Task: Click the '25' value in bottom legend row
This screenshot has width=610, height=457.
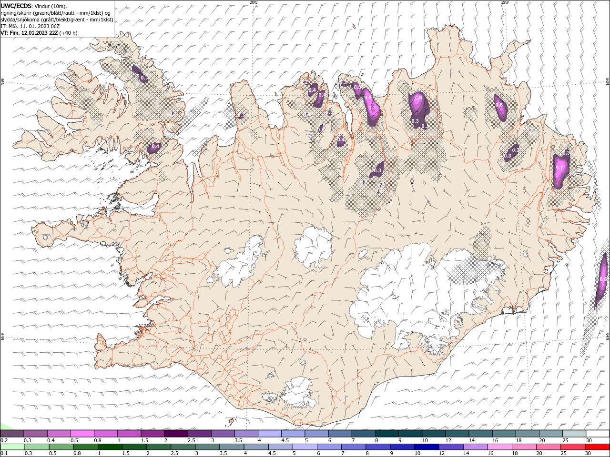Action: [x=563, y=454]
